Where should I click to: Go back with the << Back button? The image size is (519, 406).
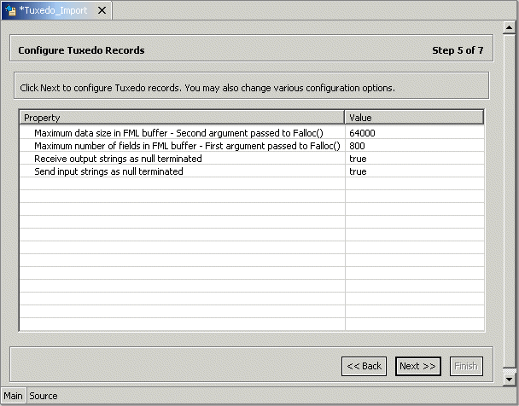(x=364, y=366)
